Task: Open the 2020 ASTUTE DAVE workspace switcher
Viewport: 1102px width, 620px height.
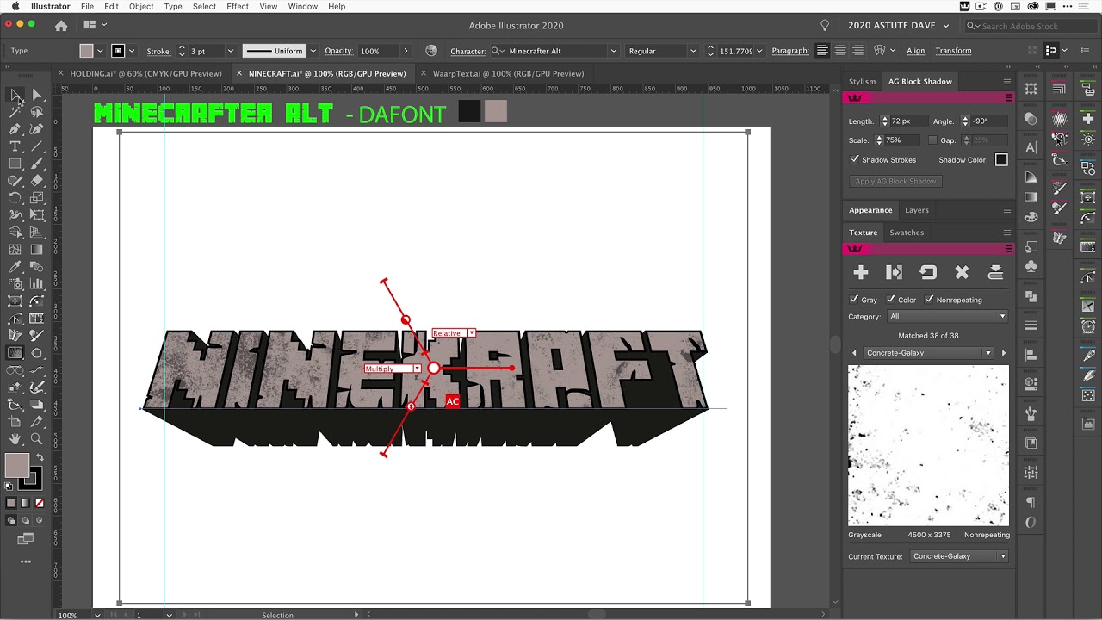Action: pyautogui.click(x=898, y=26)
